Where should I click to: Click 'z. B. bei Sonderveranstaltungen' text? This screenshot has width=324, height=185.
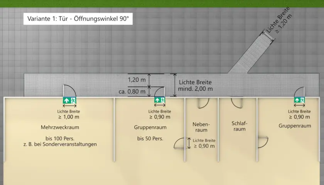click(60, 144)
